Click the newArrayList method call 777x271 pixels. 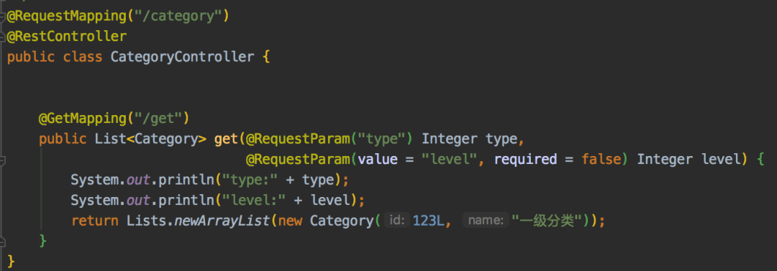222,221
